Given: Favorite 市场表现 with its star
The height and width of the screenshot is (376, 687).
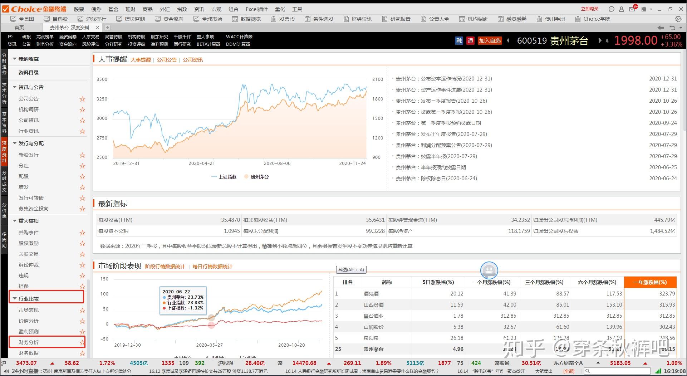Looking at the screenshot, I should click(x=82, y=311).
